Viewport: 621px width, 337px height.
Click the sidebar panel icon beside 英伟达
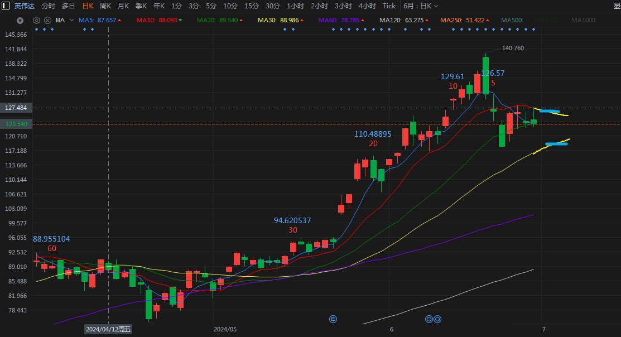click(6, 6)
